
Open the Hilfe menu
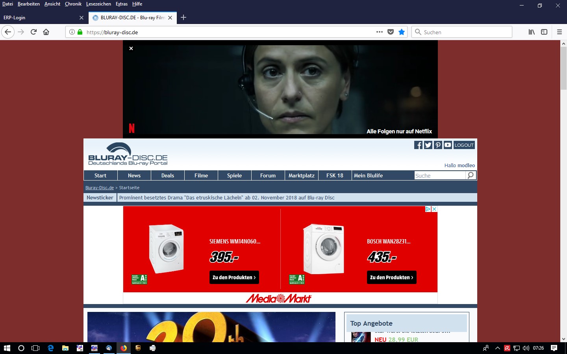[137, 4]
